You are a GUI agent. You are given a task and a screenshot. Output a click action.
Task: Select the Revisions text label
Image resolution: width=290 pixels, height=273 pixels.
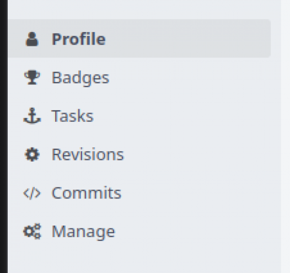(88, 154)
